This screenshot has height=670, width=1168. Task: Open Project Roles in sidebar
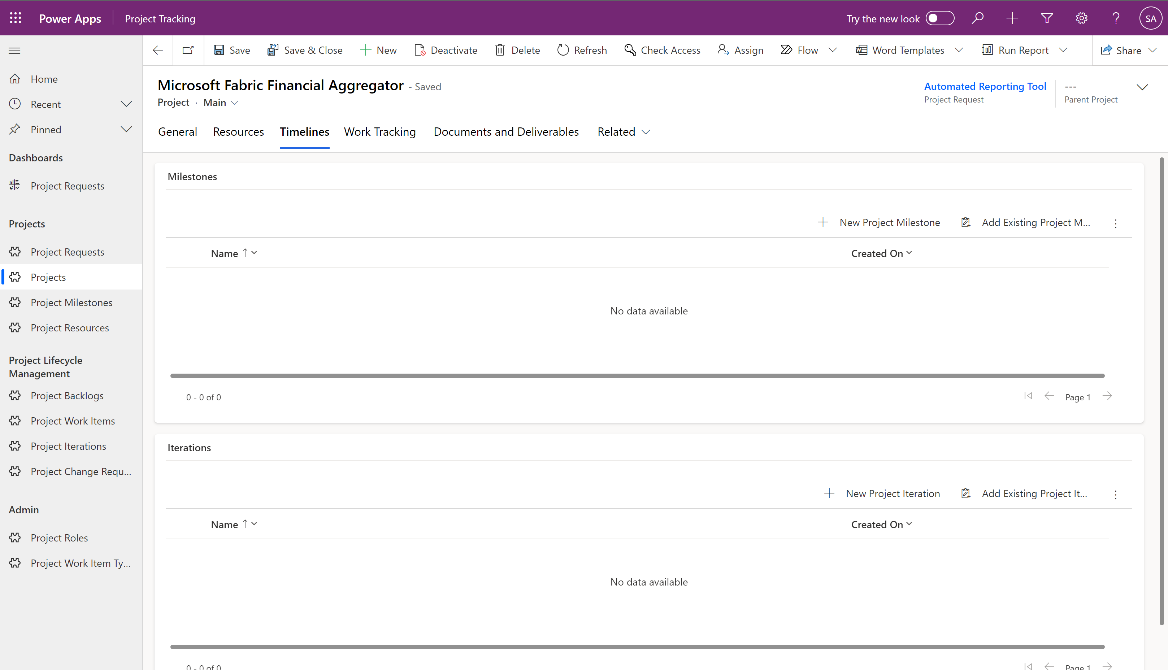point(71,538)
